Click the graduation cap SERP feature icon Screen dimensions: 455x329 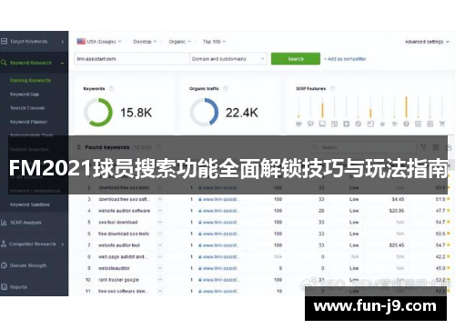(x=394, y=124)
